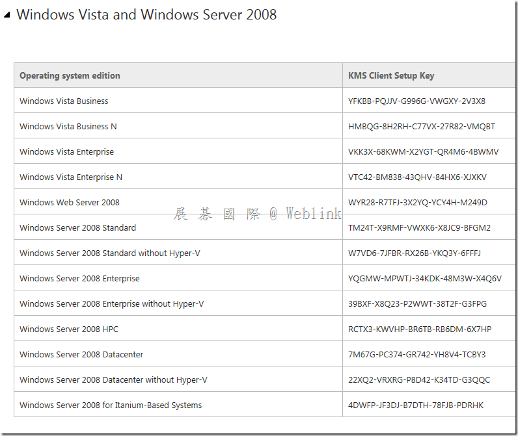Select key YFKBB-PQJJV-G996G-VWGXY-2V3X8

click(x=416, y=101)
